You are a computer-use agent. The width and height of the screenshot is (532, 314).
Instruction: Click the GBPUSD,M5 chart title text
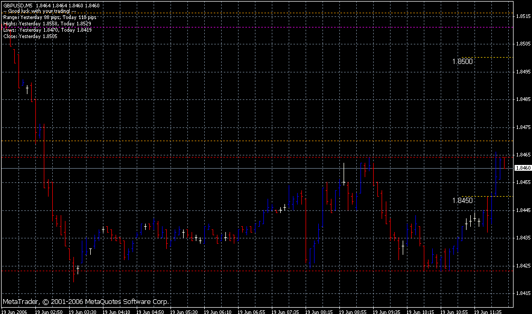click(x=18, y=5)
